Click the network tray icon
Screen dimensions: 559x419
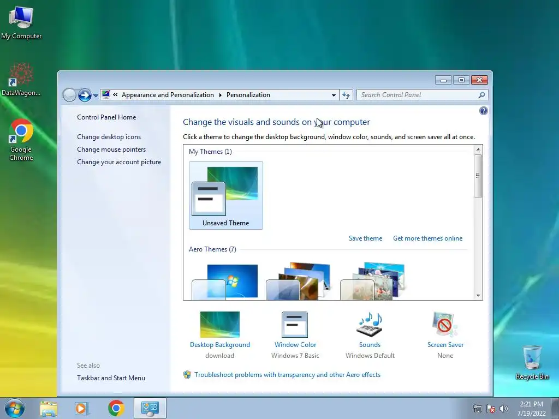click(x=477, y=409)
